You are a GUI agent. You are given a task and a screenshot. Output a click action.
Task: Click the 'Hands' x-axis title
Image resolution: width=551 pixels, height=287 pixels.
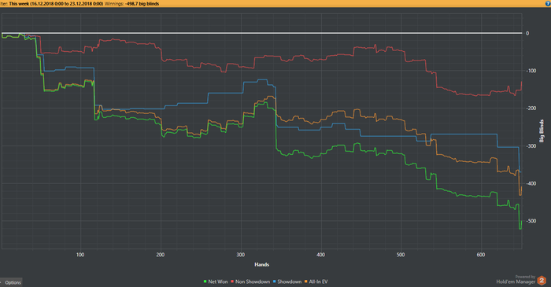262,264
